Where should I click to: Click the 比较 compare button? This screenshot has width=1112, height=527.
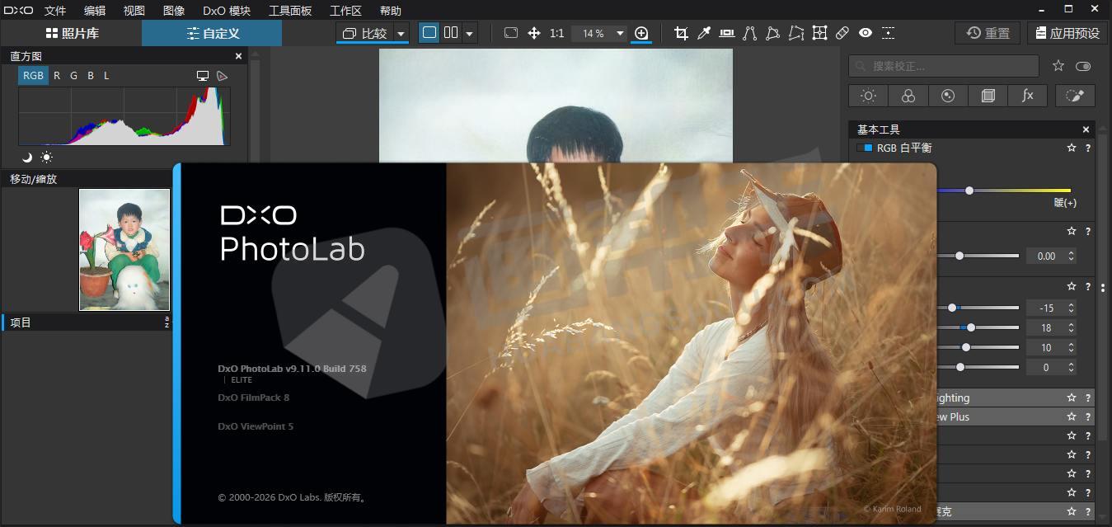click(365, 34)
